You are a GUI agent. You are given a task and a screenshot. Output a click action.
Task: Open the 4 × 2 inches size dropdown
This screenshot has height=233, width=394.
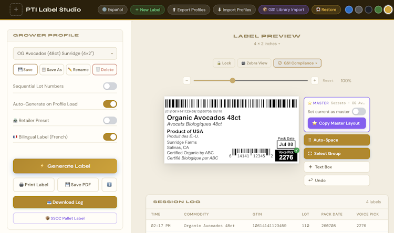point(266,44)
